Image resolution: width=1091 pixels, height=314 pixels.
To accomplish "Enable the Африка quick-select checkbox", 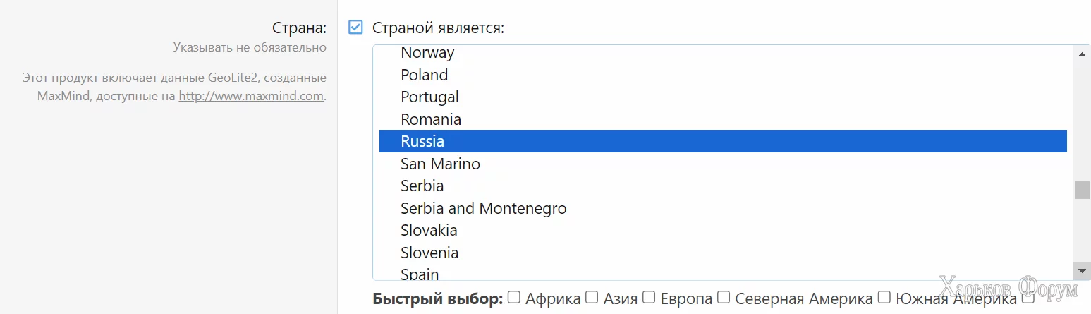I will click(514, 298).
